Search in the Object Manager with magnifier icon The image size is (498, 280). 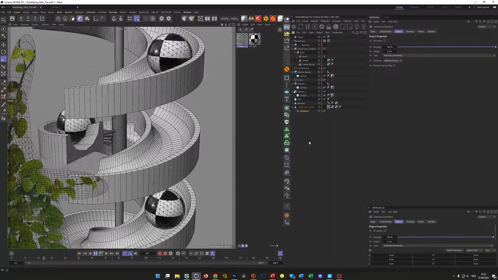[x=353, y=33]
